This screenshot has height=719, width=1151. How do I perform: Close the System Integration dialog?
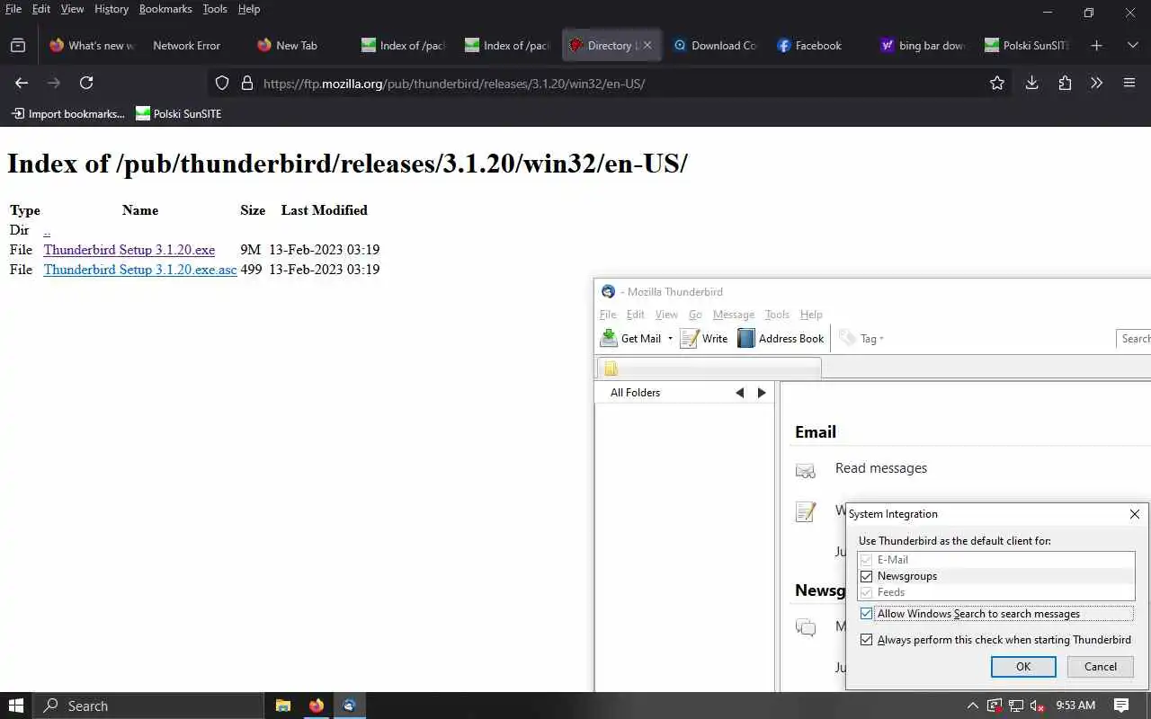1135,514
